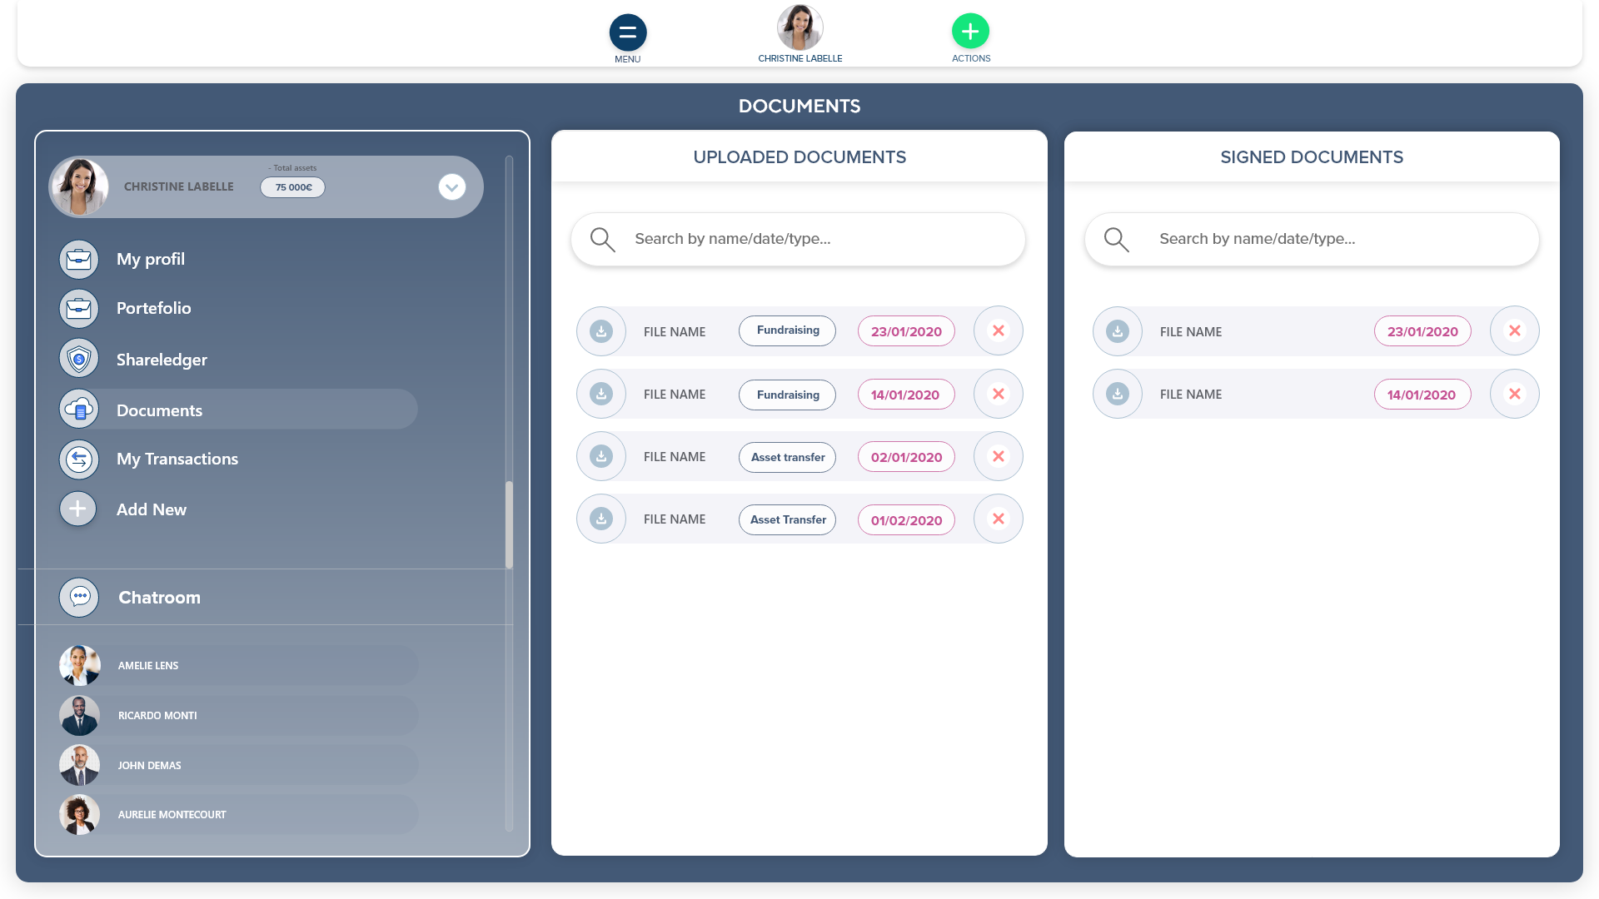Screen dimensions: 1599x899
Task: Go to My profil section
Action: (150, 259)
